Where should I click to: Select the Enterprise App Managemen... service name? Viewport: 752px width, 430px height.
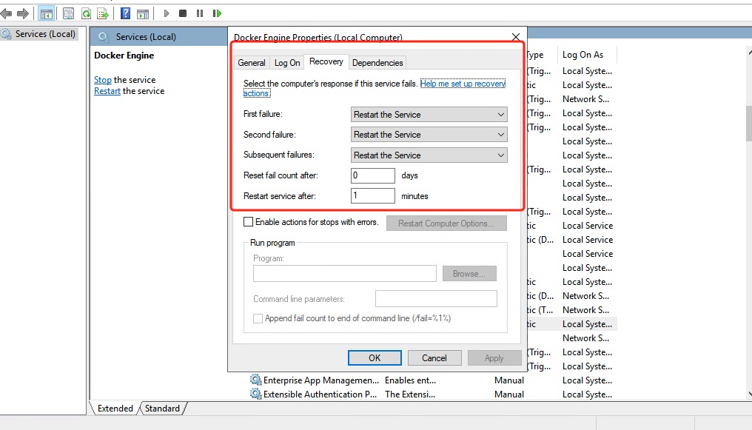click(x=320, y=380)
